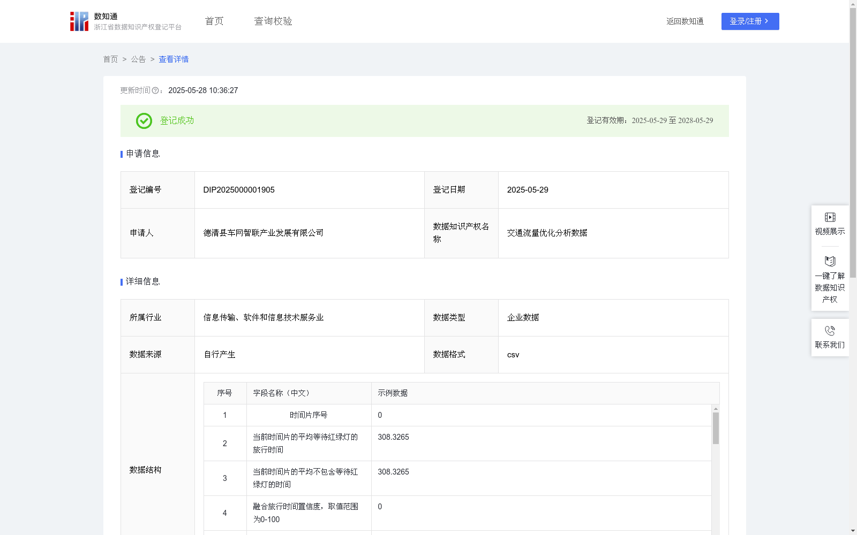Click the 登录/注册 button
Screen dimensions: 857x535
(750, 21)
